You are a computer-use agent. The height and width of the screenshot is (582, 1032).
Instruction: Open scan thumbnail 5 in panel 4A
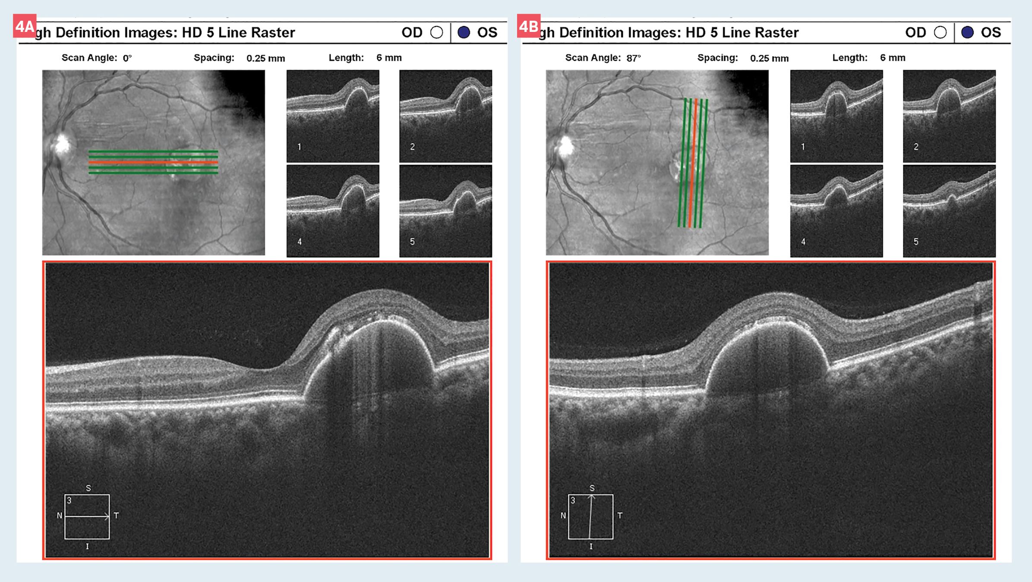coord(445,211)
